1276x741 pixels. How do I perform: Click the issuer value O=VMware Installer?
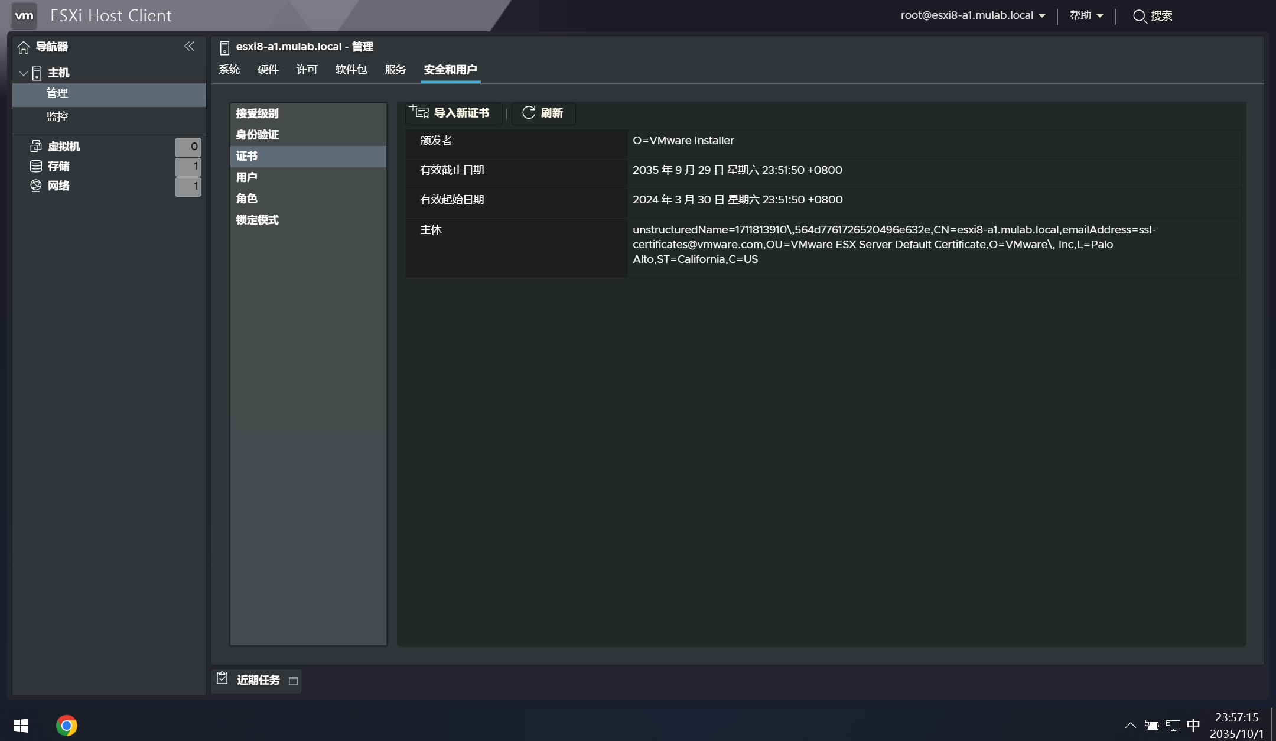pyautogui.click(x=683, y=141)
